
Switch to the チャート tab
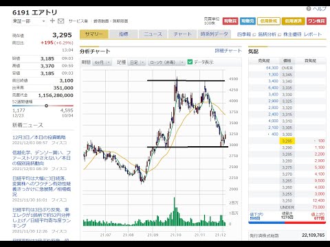point(182,34)
